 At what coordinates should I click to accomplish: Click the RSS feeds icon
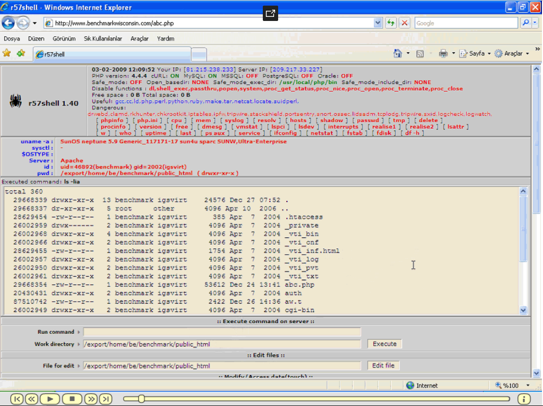point(420,54)
